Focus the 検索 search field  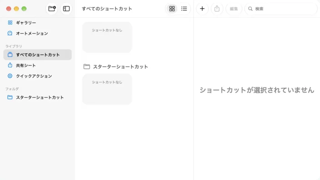[281, 9]
